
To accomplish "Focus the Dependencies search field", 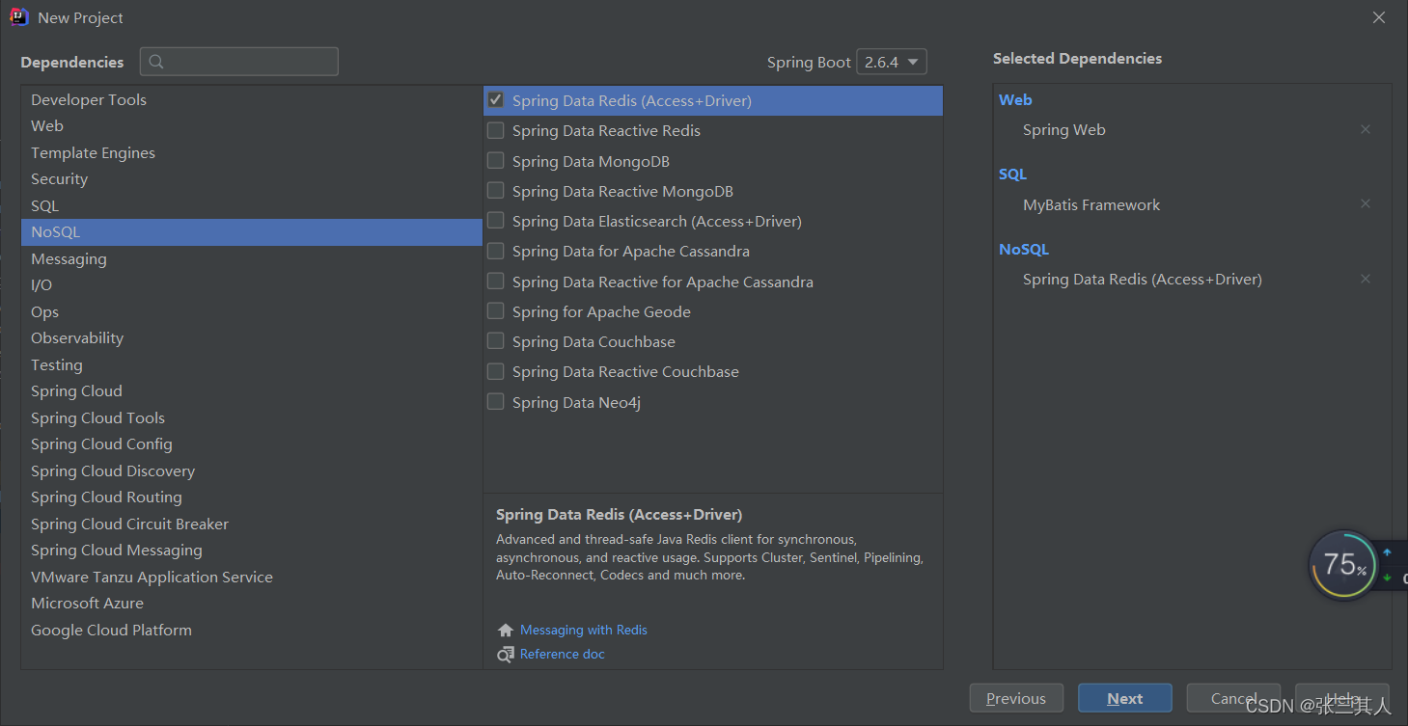I will (x=239, y=62).
